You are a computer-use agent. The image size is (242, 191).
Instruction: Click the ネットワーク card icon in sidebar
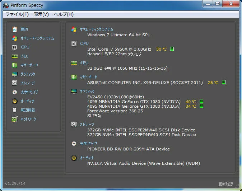tap(15, 119)
